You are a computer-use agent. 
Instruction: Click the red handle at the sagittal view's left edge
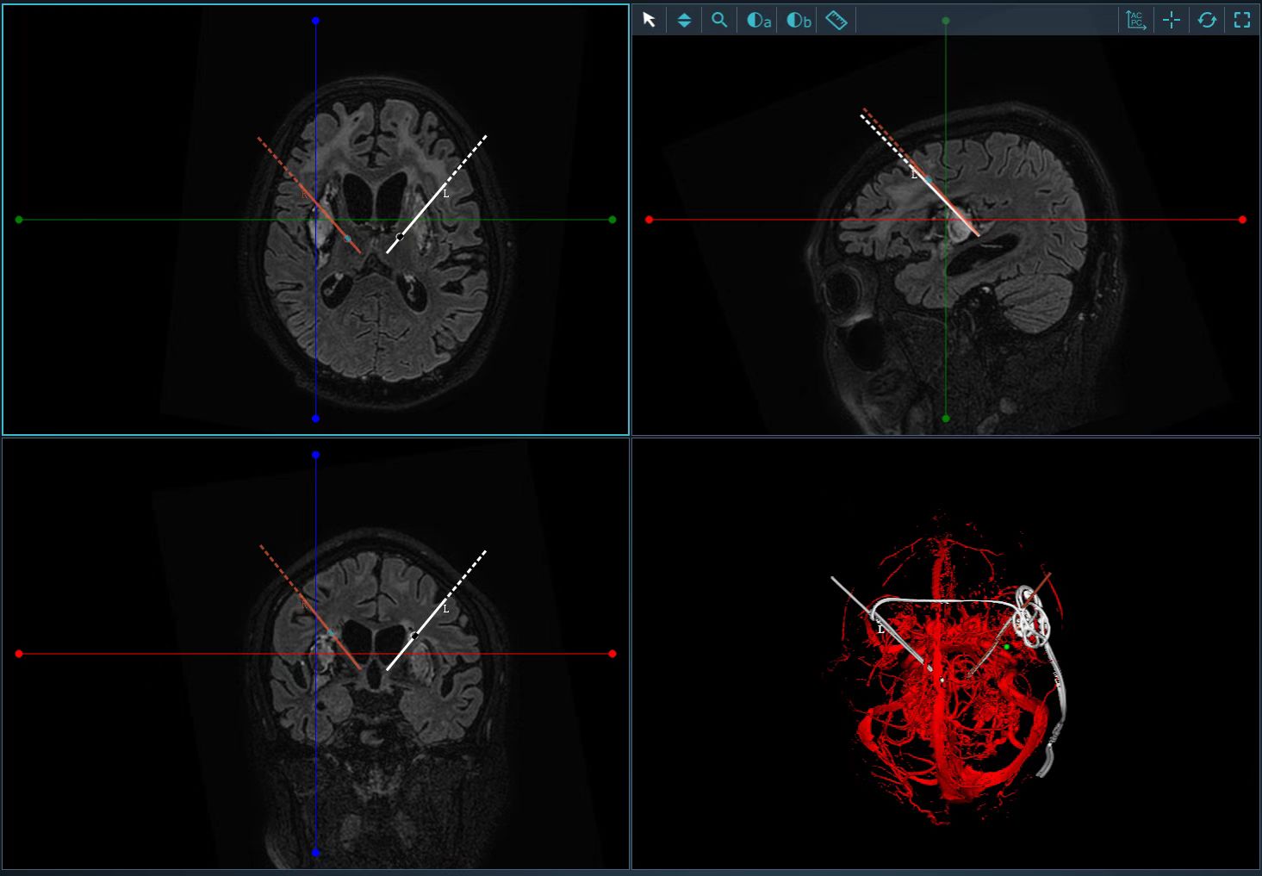[650, 220]
